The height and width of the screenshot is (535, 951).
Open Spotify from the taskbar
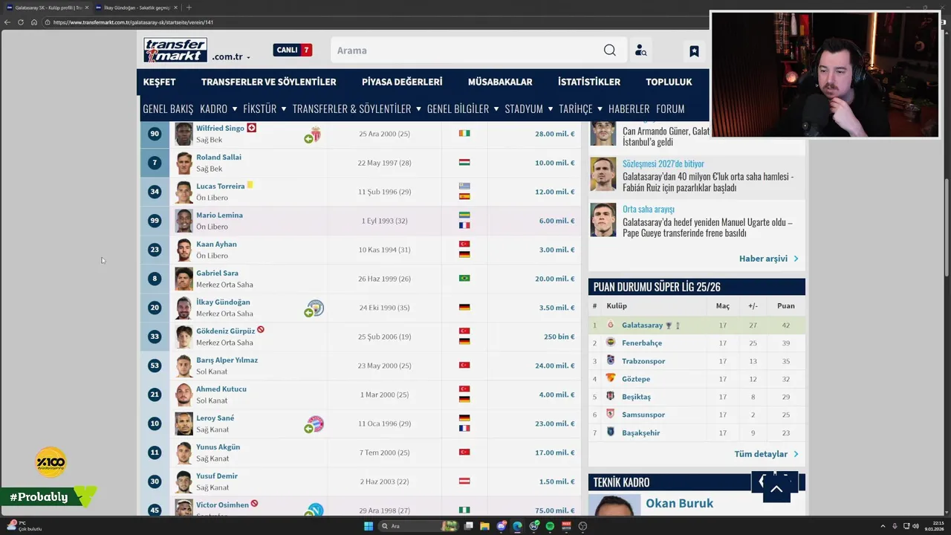click(x=550, y=526)
